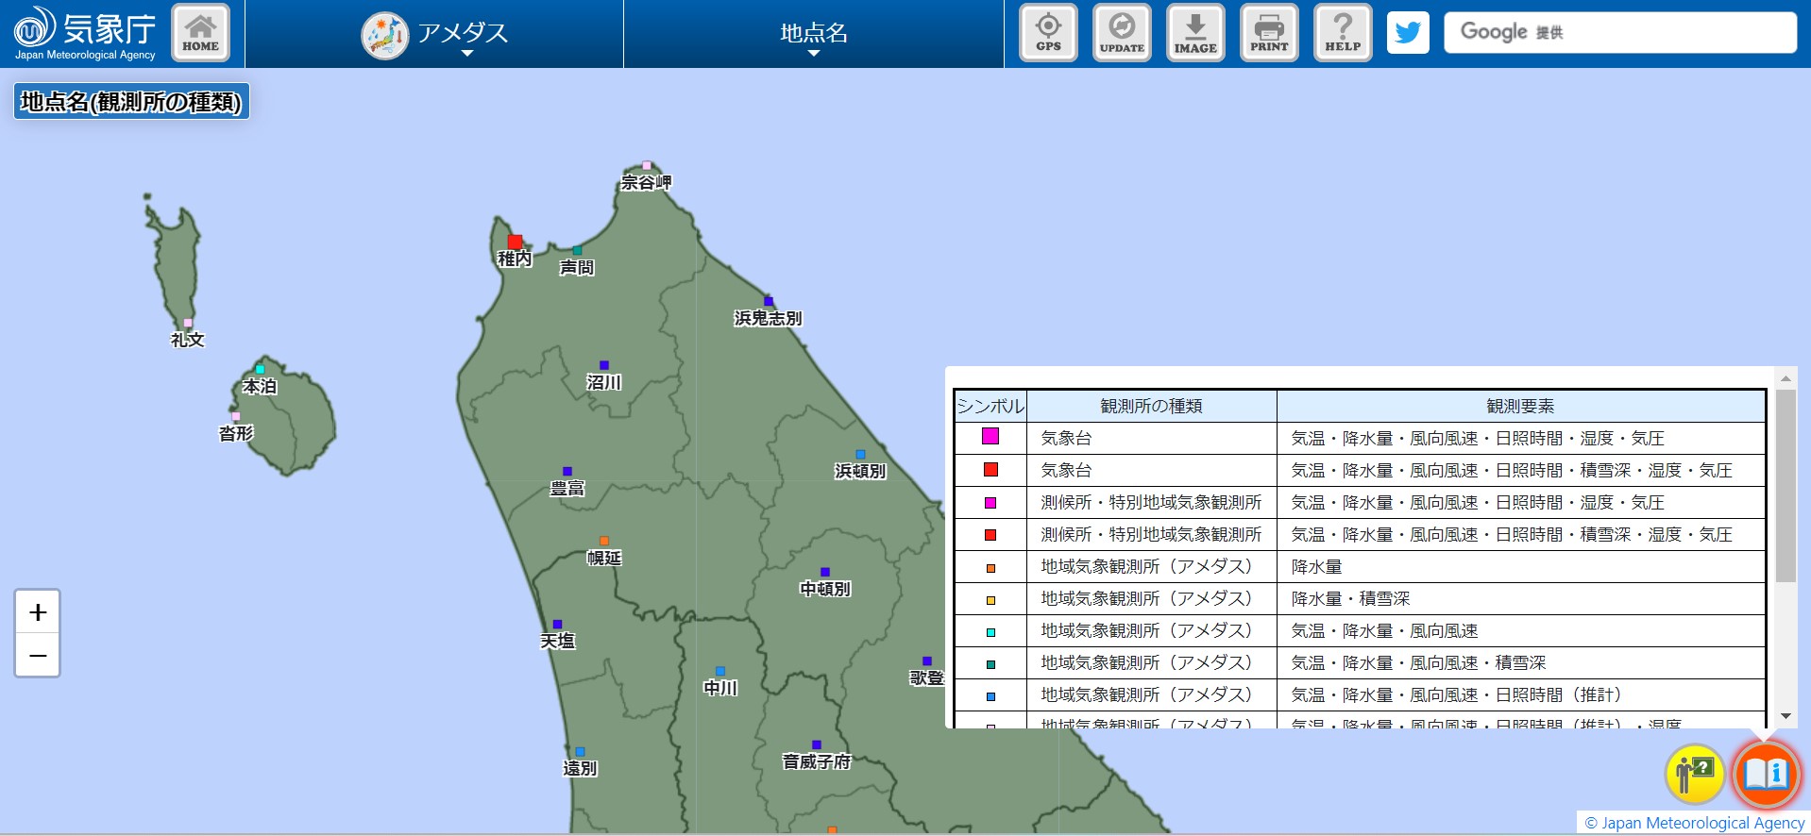Click the GPS location icon

[1048, 33]
